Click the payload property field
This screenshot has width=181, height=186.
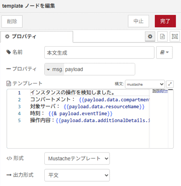(100, 69)
